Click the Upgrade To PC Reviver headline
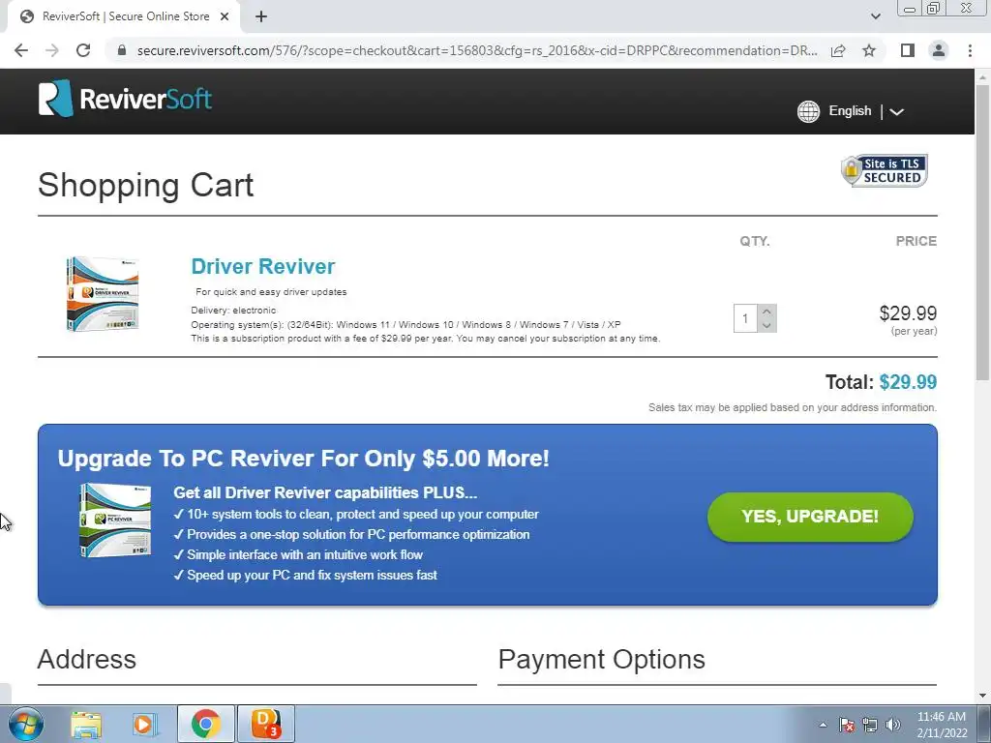991x743 pixels. [303, 458]
